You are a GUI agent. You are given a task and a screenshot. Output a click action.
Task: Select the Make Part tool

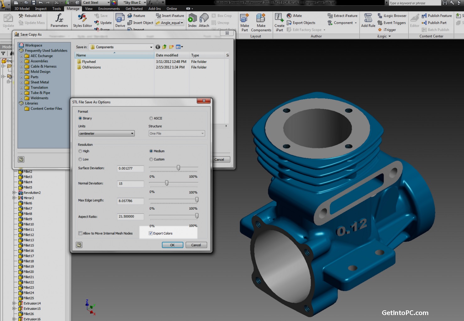(x=244, y=22)
